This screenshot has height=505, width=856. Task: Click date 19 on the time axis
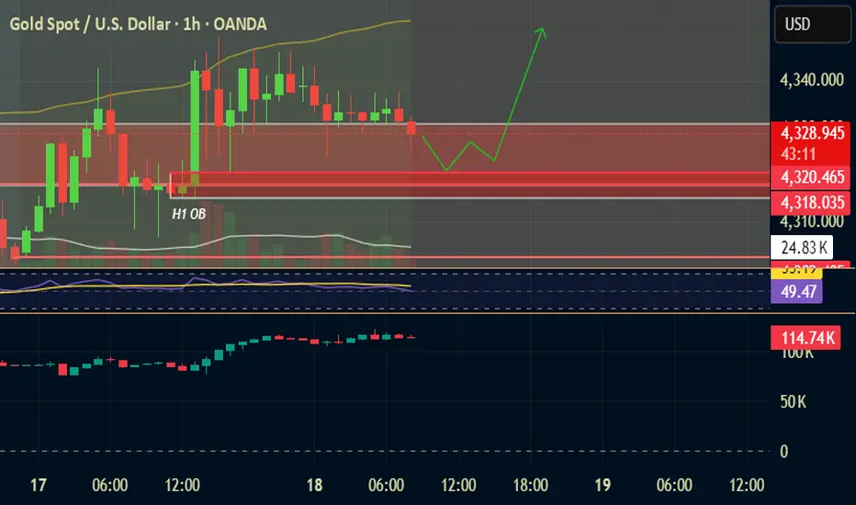tap(603, 485)
